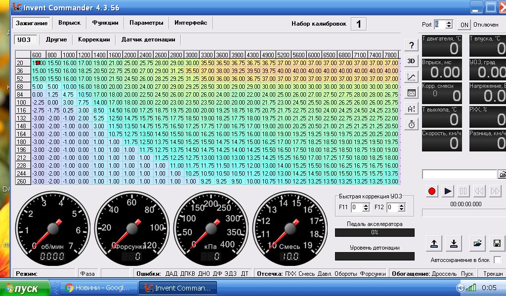Click the Педаль акселератора 0% bar
The height and width of the screenshot is (296, 506).
pos(375,232)
